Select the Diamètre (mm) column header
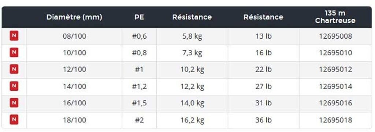375x132 pixels. coord(74,17)
